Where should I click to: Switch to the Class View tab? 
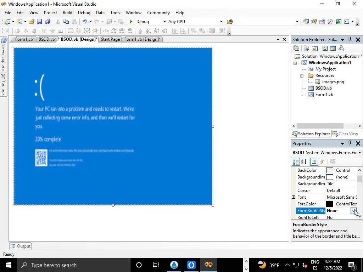point(346,134)
